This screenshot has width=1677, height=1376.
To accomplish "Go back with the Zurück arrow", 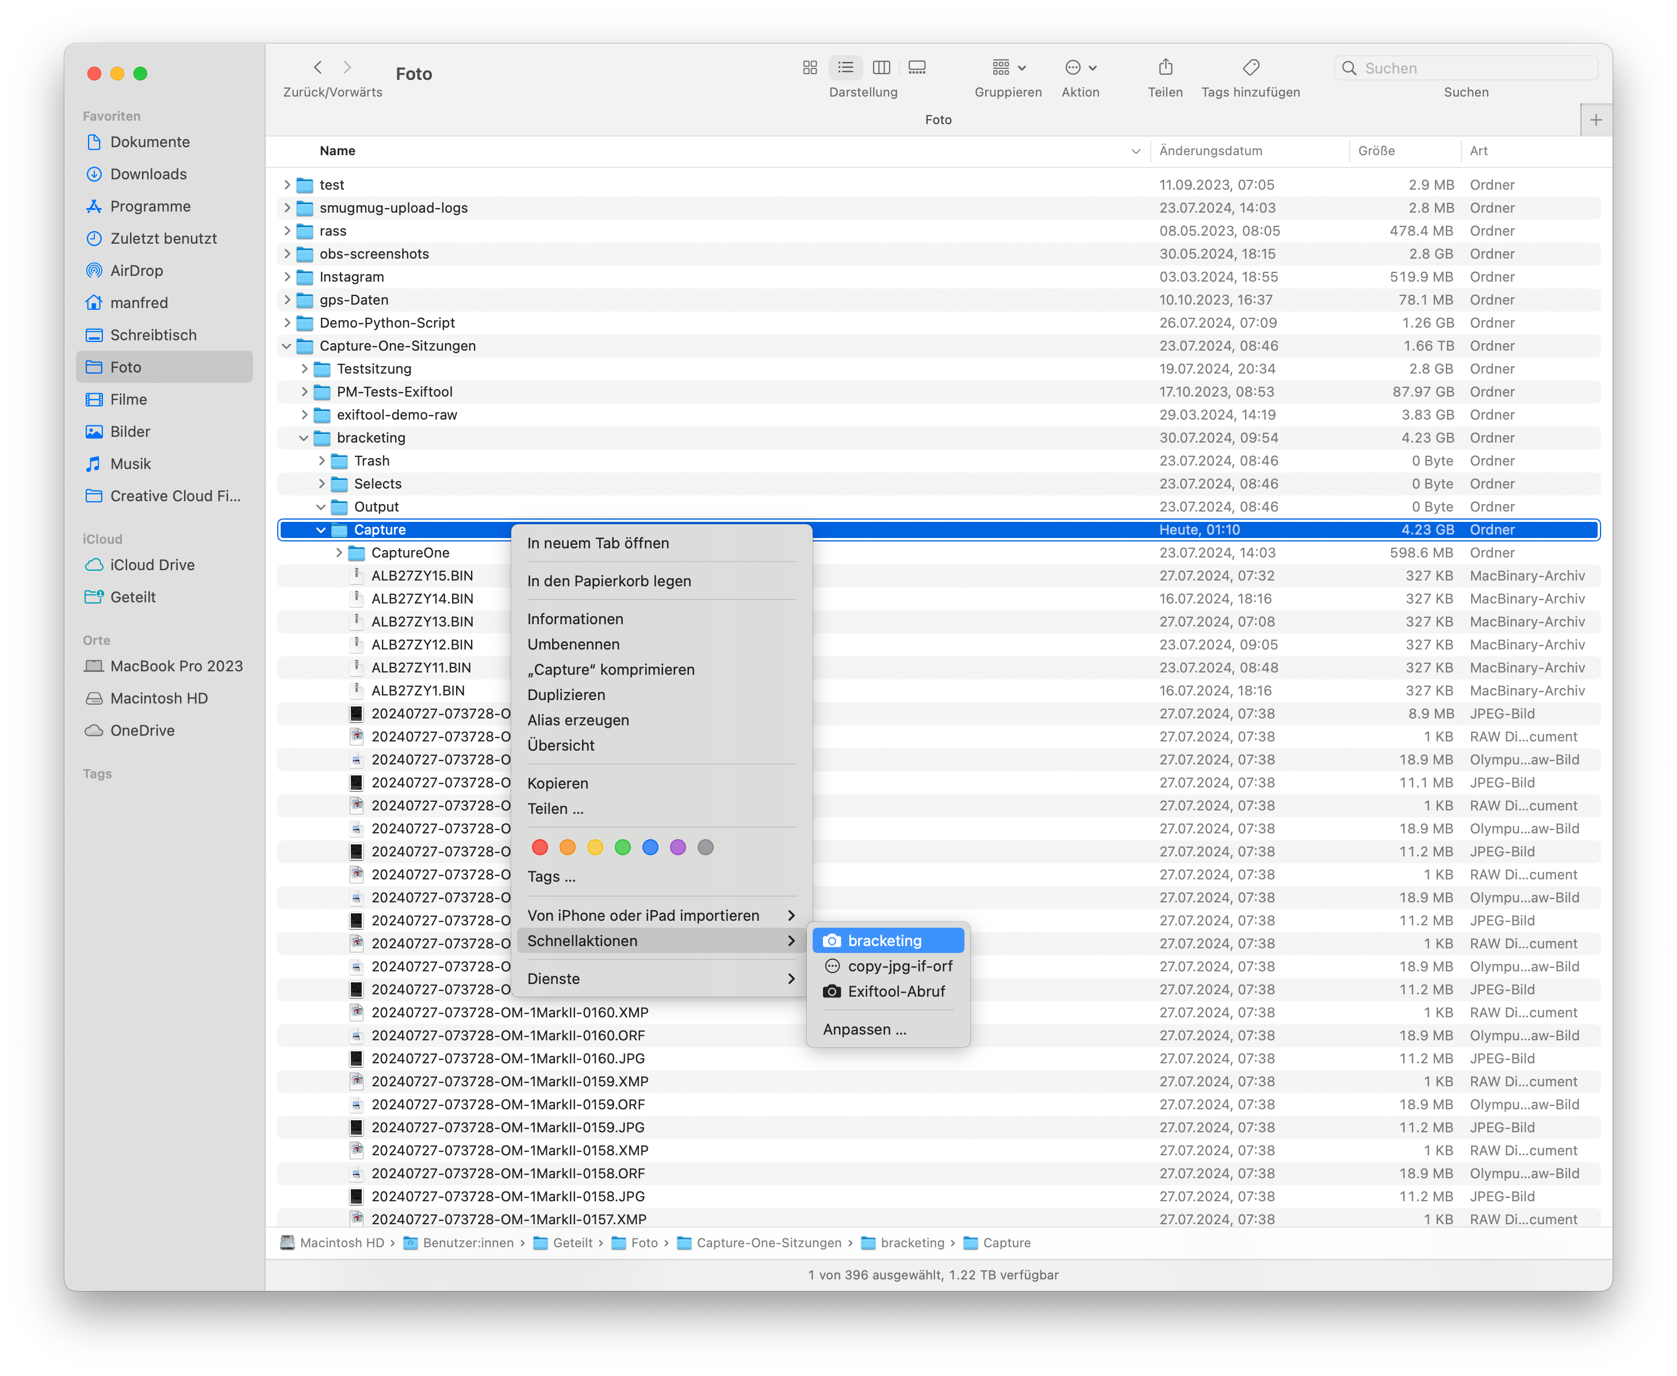I will (x=318, y=68).
